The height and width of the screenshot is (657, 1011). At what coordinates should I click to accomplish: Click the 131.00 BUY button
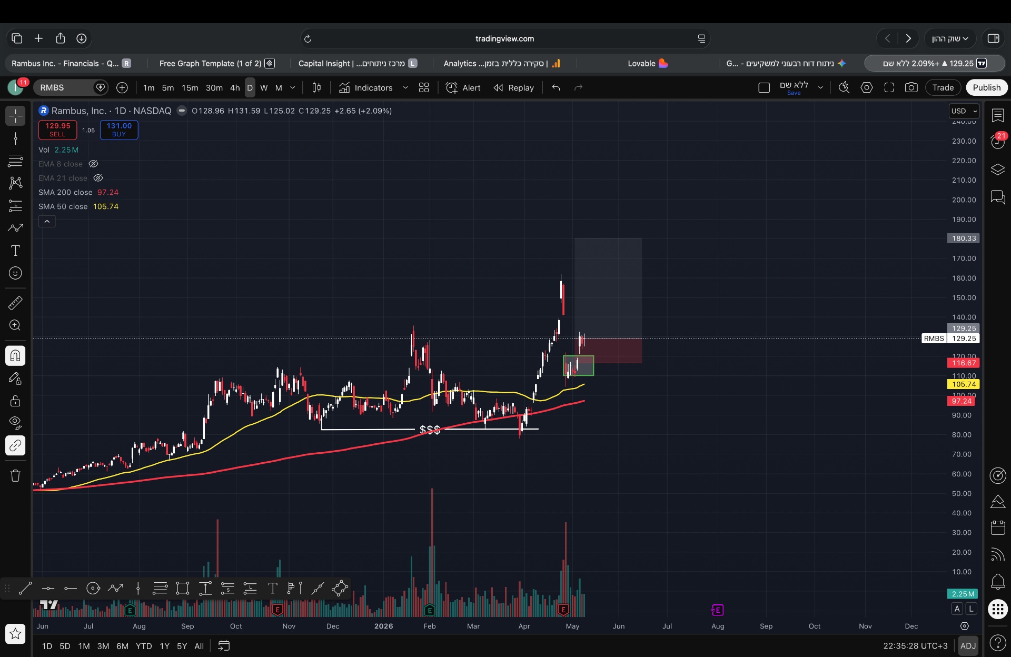click(119, 130)
